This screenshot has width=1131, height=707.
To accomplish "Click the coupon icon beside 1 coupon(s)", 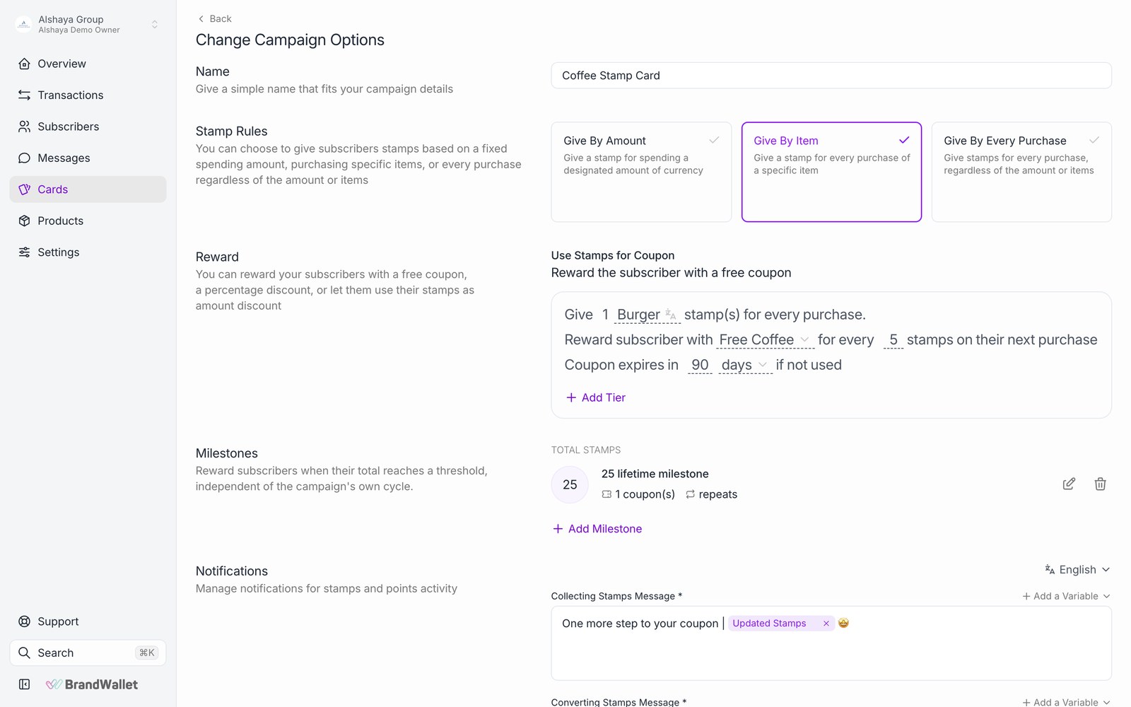I will [x=606, y=494].
